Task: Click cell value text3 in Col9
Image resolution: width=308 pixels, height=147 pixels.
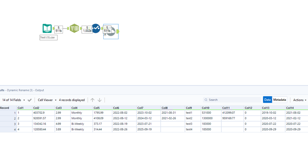Action: pyautogui.click(x=193, y=124)
